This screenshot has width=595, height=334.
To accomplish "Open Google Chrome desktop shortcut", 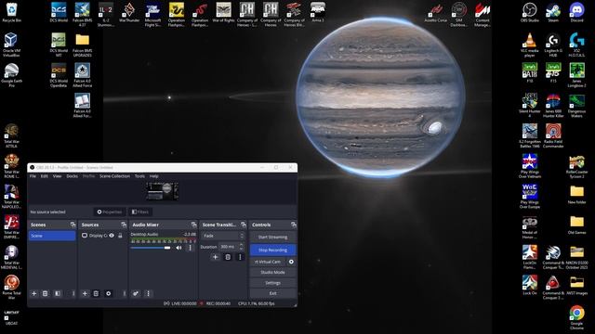I will pyautogui.click(x=576, y=317).
